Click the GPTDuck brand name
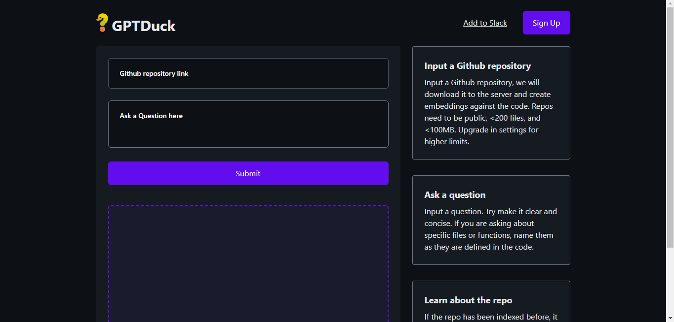 click(143, 26)
